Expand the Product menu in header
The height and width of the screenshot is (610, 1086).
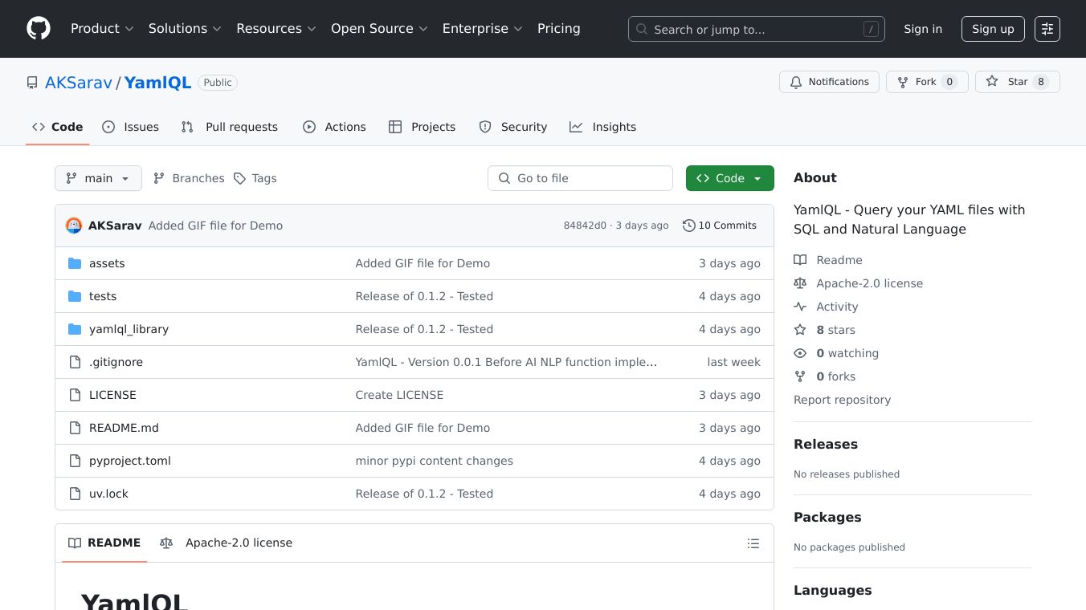tap(102, 29)
